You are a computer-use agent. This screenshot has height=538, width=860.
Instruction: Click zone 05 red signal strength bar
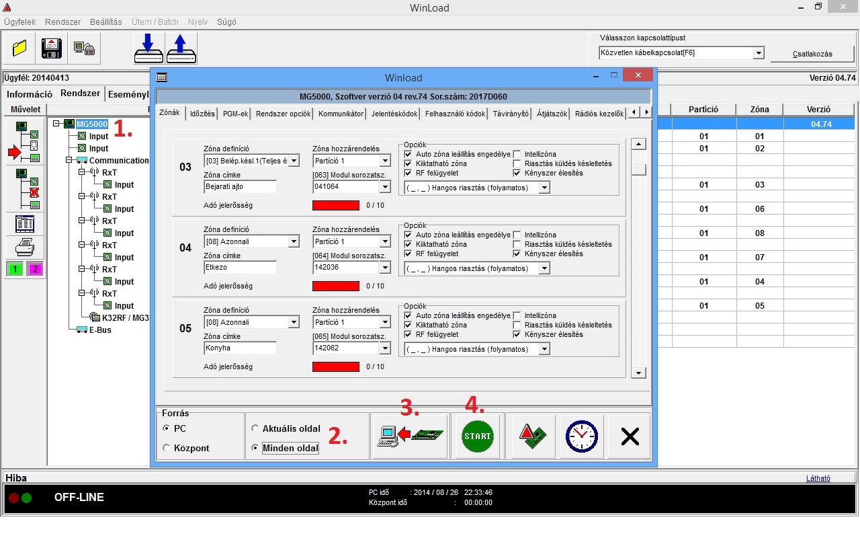click(336, 367)
